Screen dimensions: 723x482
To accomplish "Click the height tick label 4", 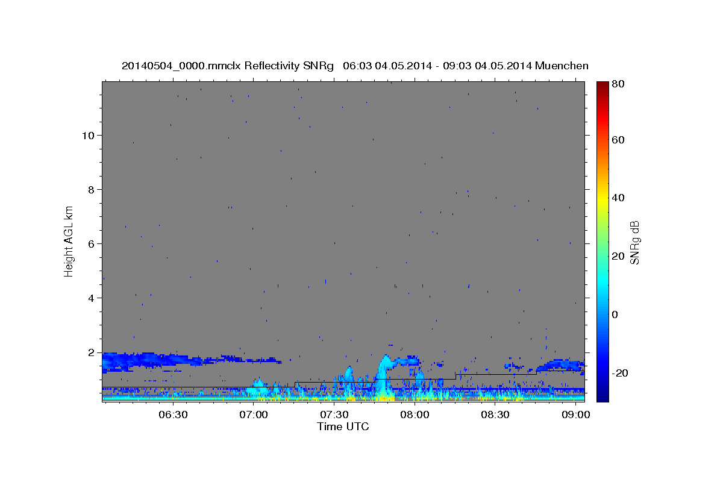I will tap(91, 298).
